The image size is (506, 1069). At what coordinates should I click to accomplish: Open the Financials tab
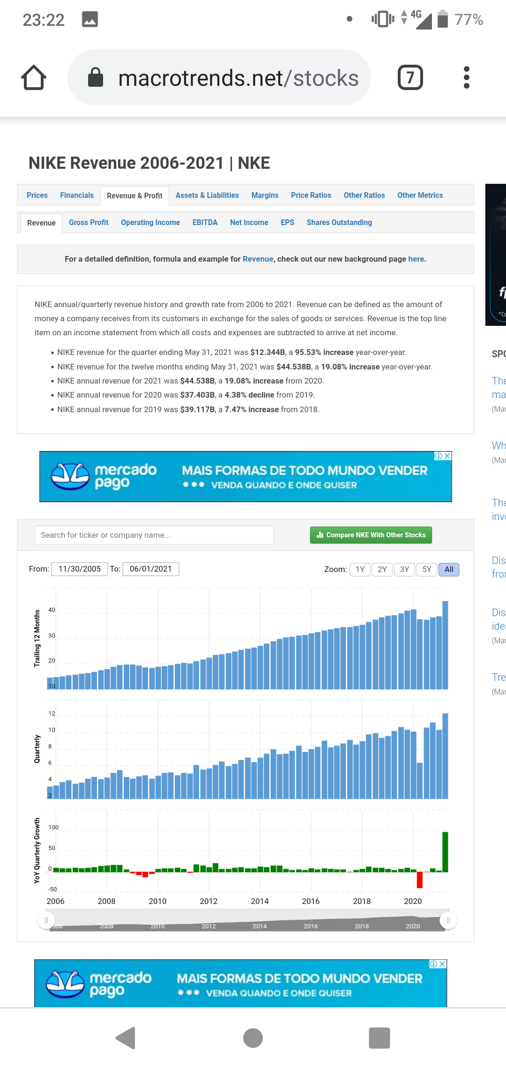77,195
